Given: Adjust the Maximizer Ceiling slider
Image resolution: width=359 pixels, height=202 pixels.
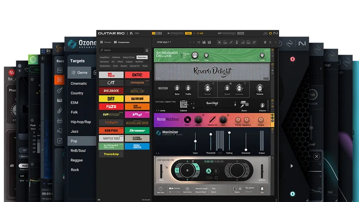Looking at the screenshot, I should 229,141.
